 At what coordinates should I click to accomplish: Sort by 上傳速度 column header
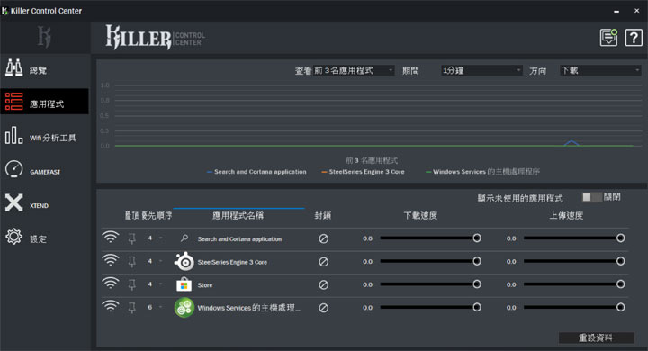[x=566, y=215]
